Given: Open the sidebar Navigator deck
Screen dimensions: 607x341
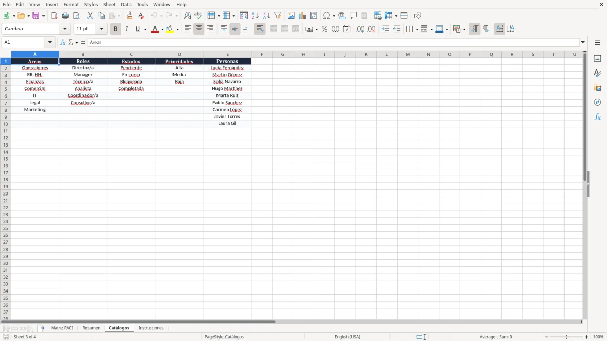Looking at the screenshot, I should tap(597, 102).
